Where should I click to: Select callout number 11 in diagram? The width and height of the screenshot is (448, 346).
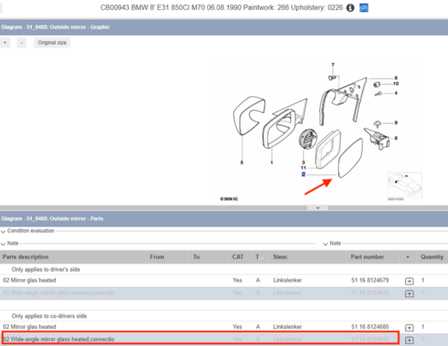point(303,168)
